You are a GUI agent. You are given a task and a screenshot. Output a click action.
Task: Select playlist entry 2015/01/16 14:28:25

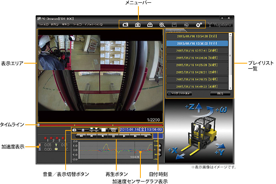(x=197, y=80)
